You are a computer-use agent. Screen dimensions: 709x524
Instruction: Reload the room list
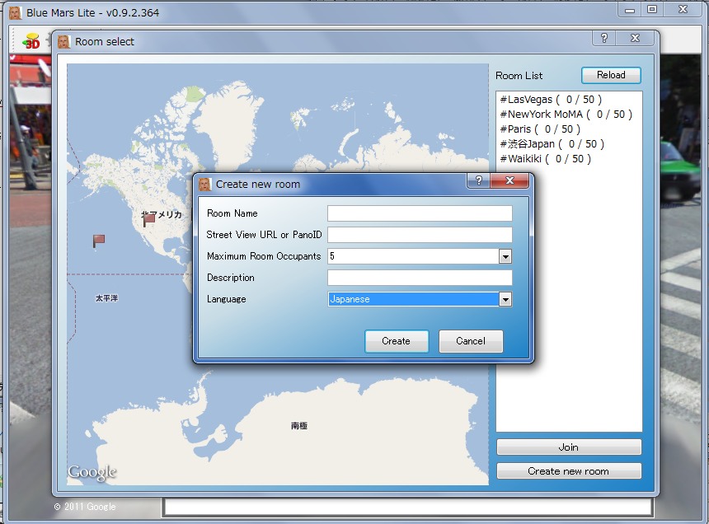click(x=611, y=75)
